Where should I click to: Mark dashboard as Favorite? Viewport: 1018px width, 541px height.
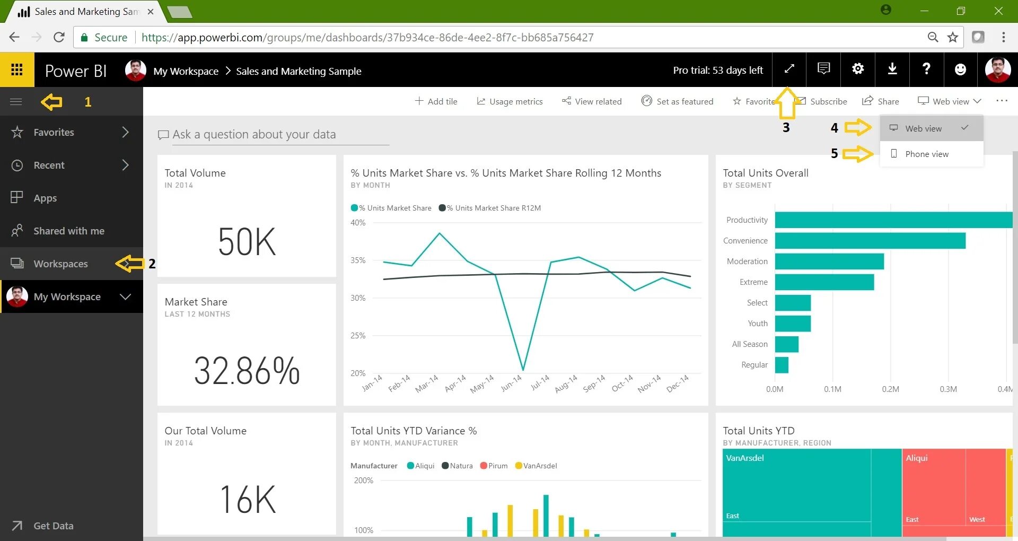click(x=754, y=101)
